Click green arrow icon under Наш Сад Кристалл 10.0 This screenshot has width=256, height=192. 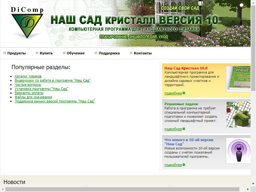(184, 93)
